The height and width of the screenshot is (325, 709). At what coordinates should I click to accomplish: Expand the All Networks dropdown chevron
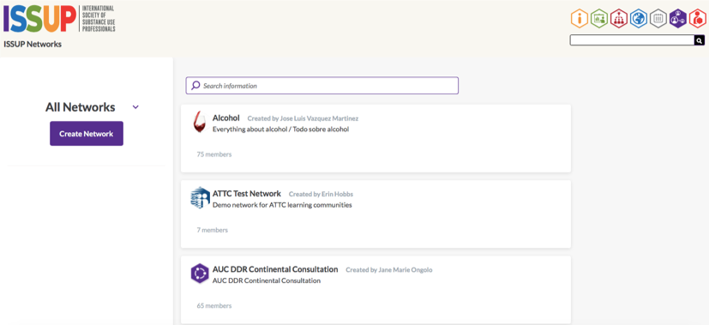point(135,107)
